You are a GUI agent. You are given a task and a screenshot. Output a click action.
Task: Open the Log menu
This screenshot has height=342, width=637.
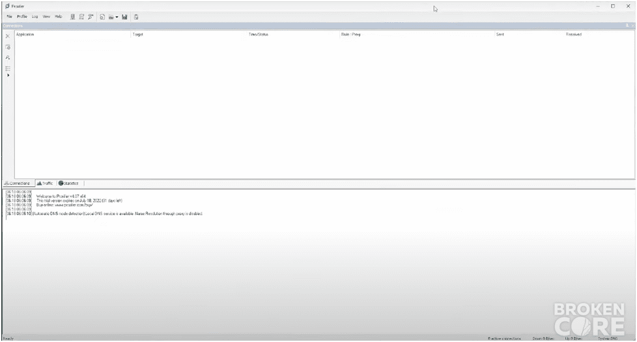pos(35,17)
